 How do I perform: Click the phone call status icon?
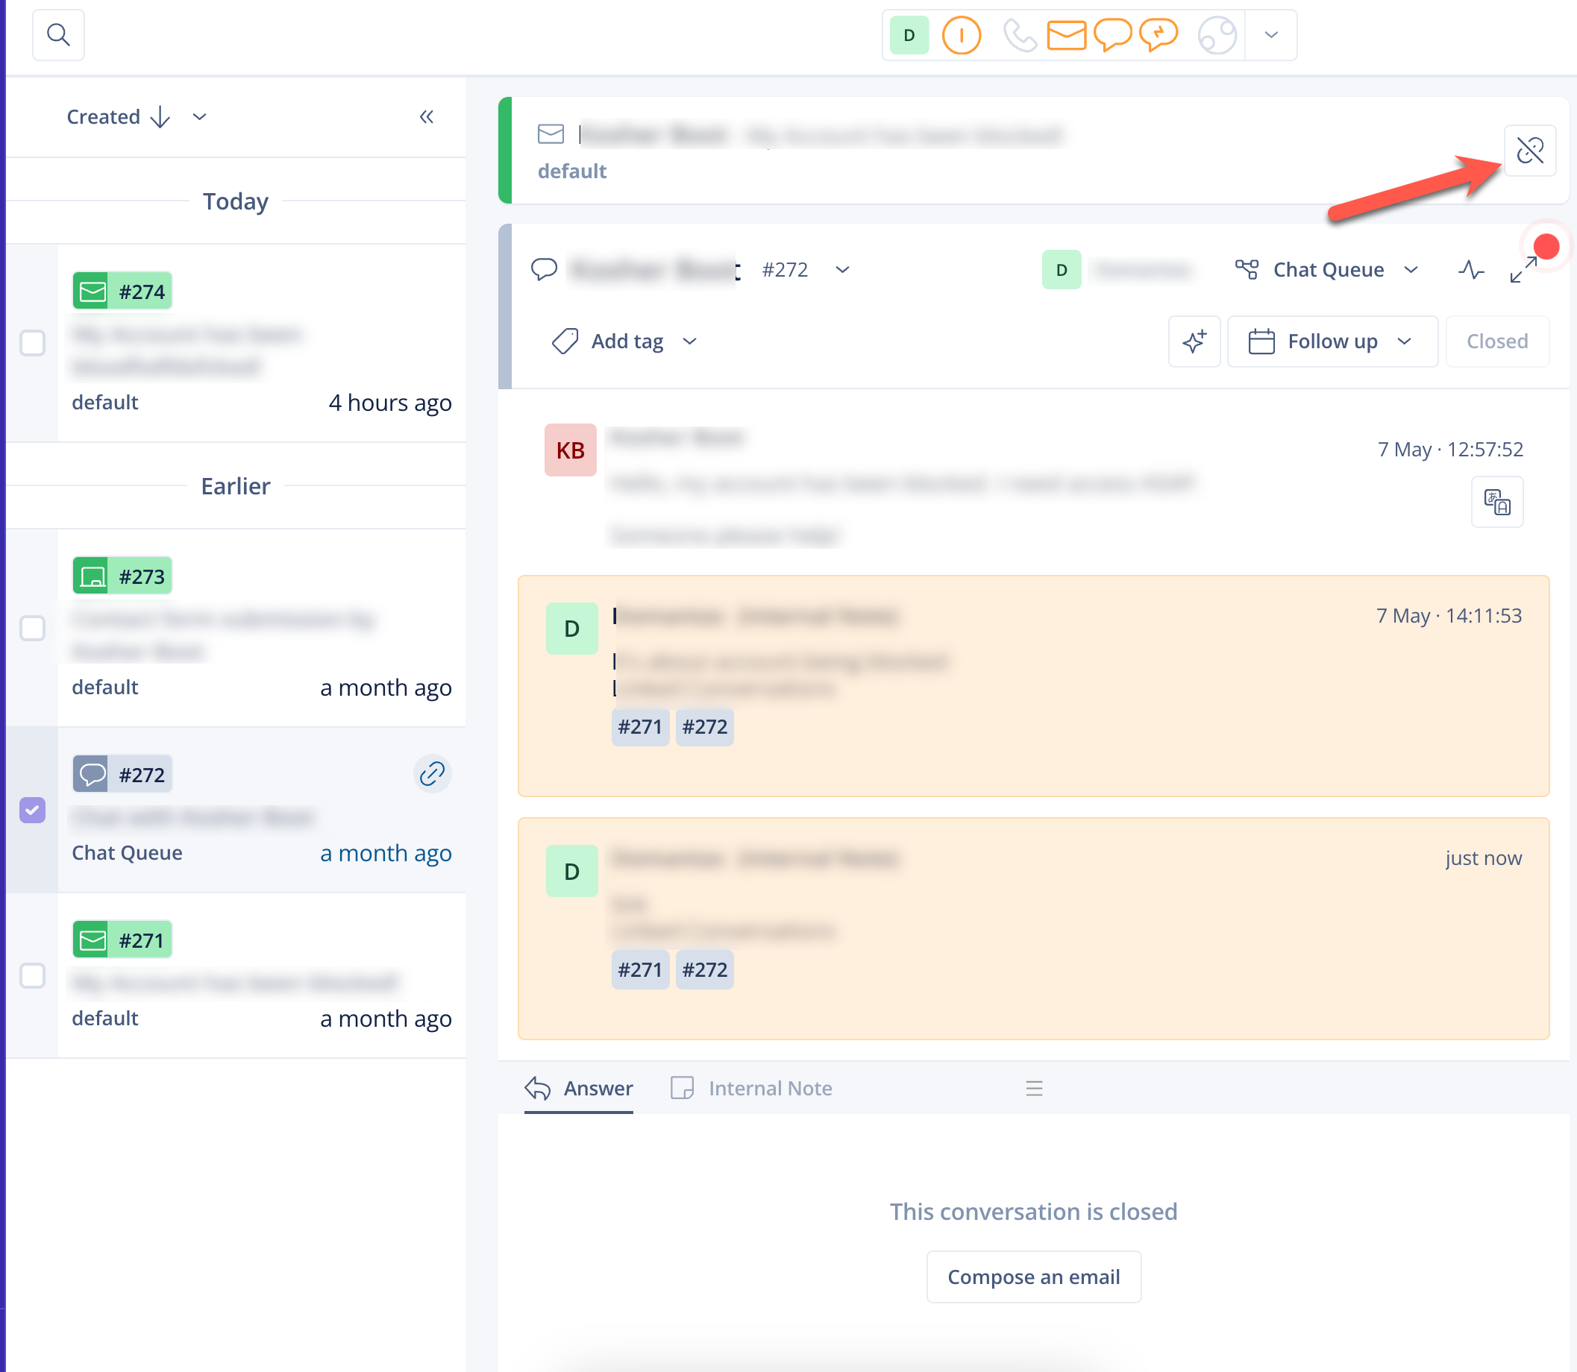pyautogui.click(x=1020, y=35)
